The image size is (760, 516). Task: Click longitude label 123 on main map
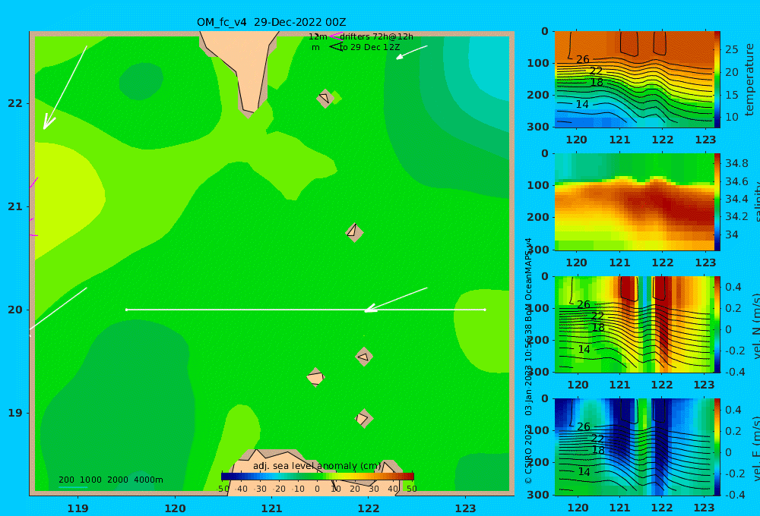(x=466, y=508)
